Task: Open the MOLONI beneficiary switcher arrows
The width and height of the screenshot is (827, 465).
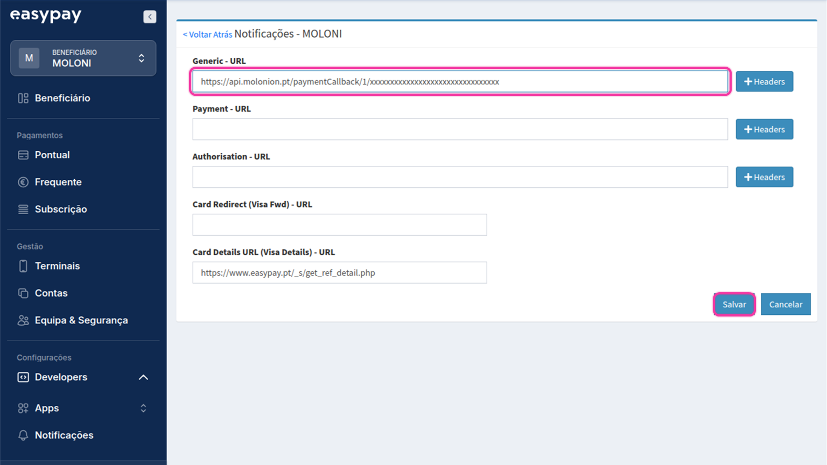Action: [142, 58]
